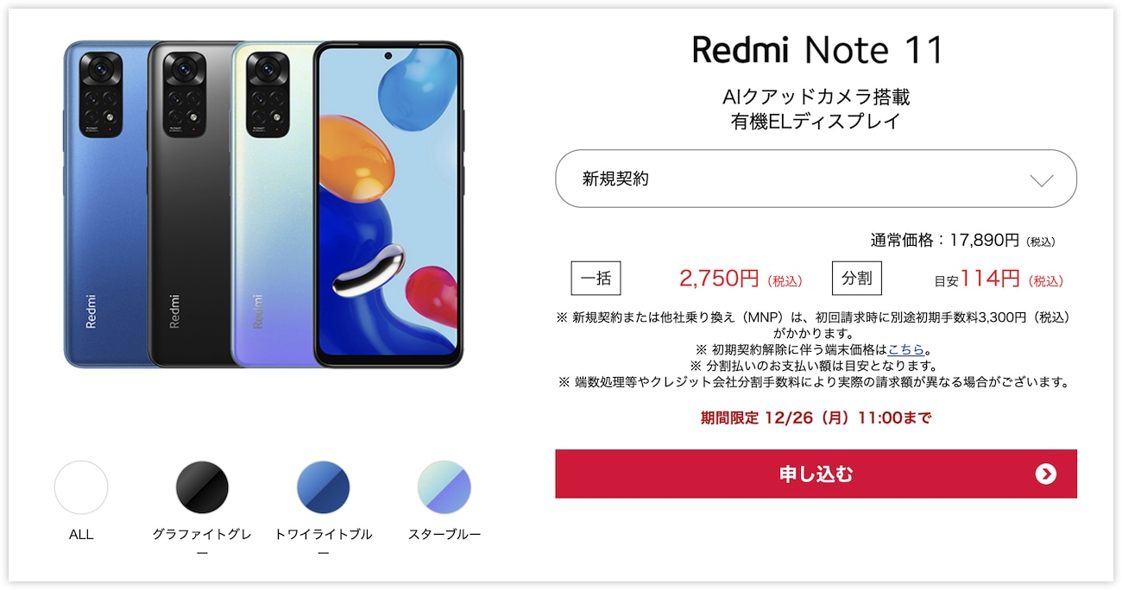Click the ALL label text
The height and width of the screenshot is (590, 1122).
(x=81, y=535)
